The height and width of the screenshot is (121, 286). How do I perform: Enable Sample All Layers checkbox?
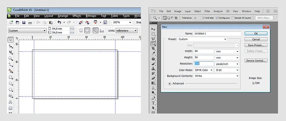click(x=233, y=18)
